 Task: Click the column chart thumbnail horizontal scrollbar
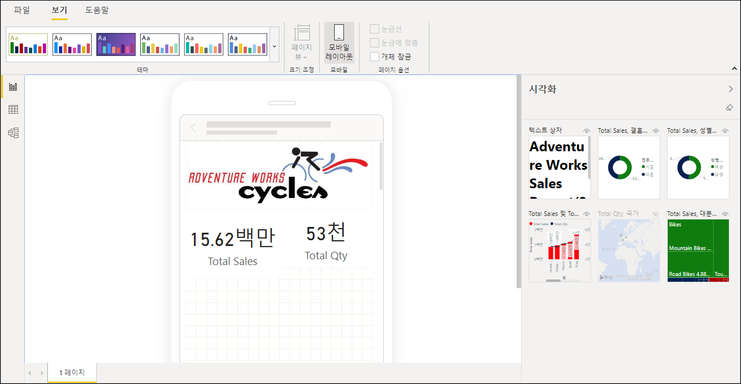point(553,281)
